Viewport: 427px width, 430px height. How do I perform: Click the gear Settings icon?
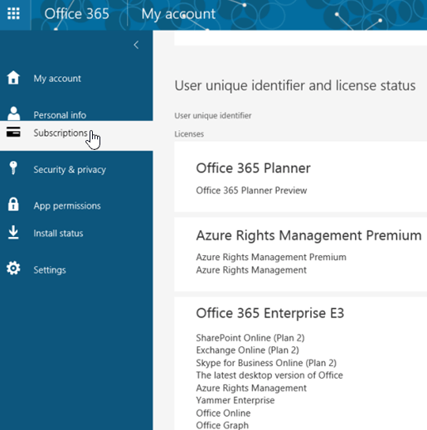(13, 268)
